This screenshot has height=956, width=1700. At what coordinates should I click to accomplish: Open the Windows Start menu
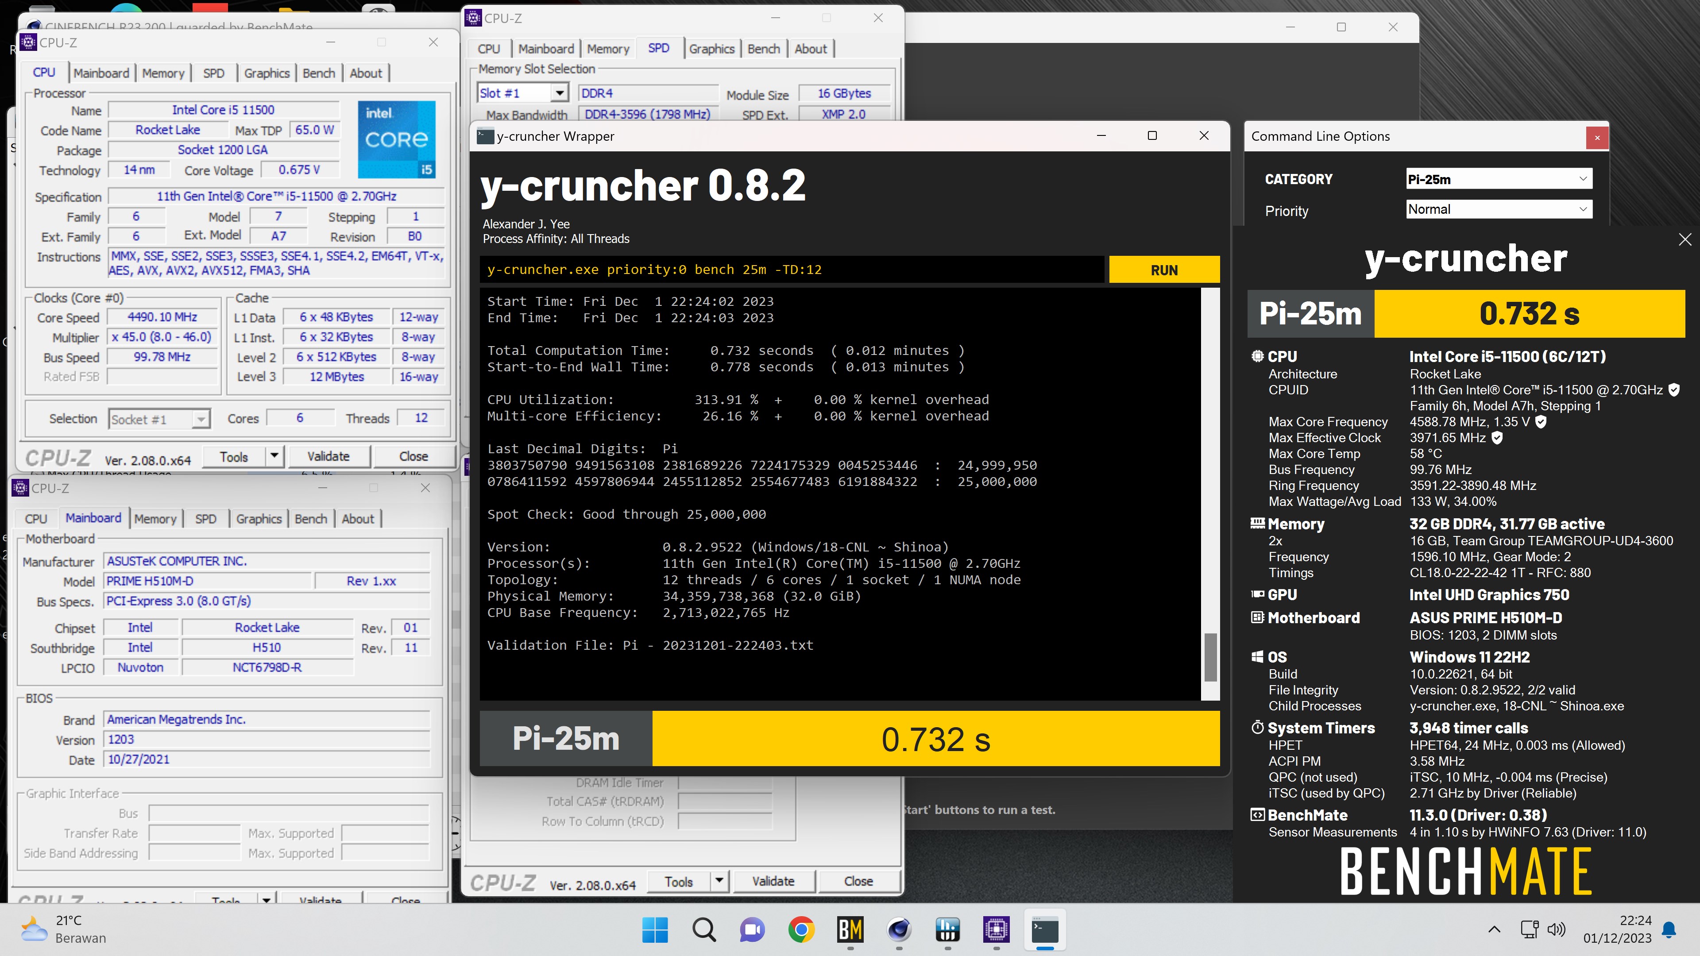click(x=655, y=930)
